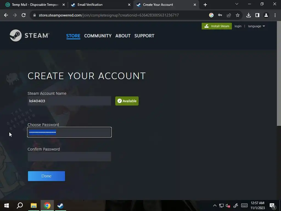Open the Google icon in address bar
This screenshot has width=281, height=211.
click(211, 15)
